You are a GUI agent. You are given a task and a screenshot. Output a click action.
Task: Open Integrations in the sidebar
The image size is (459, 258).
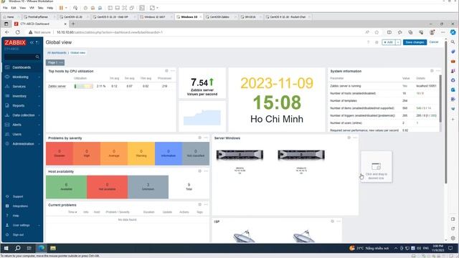pyautogui.click(x=20, y=206)
